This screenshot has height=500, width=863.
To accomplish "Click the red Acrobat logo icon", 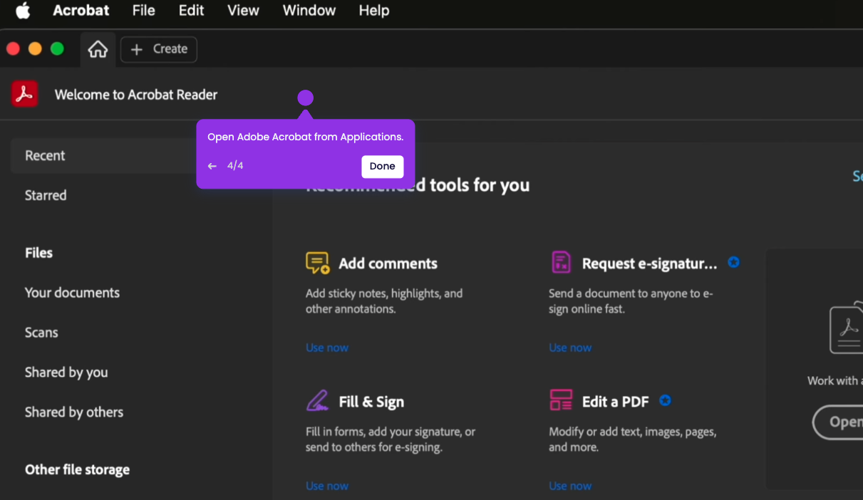I will point(25,94).
